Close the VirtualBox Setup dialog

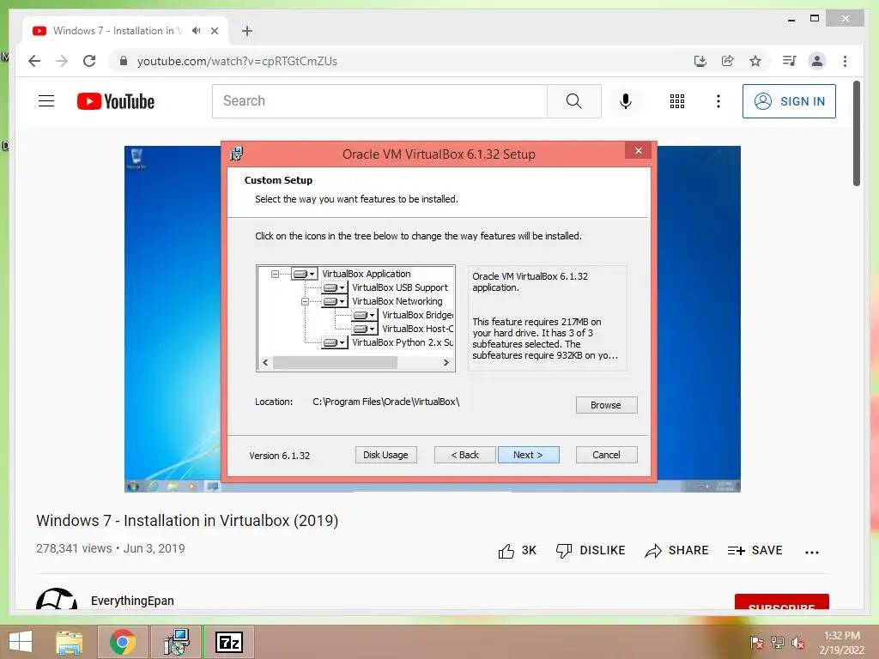[639, 151]
